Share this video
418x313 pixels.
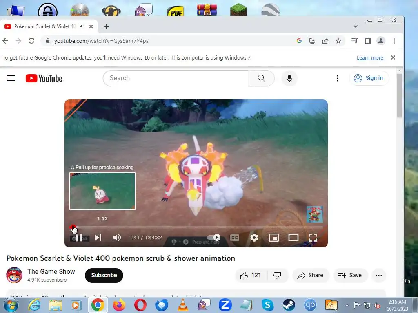pyautogui.click(x=311, y=275)
